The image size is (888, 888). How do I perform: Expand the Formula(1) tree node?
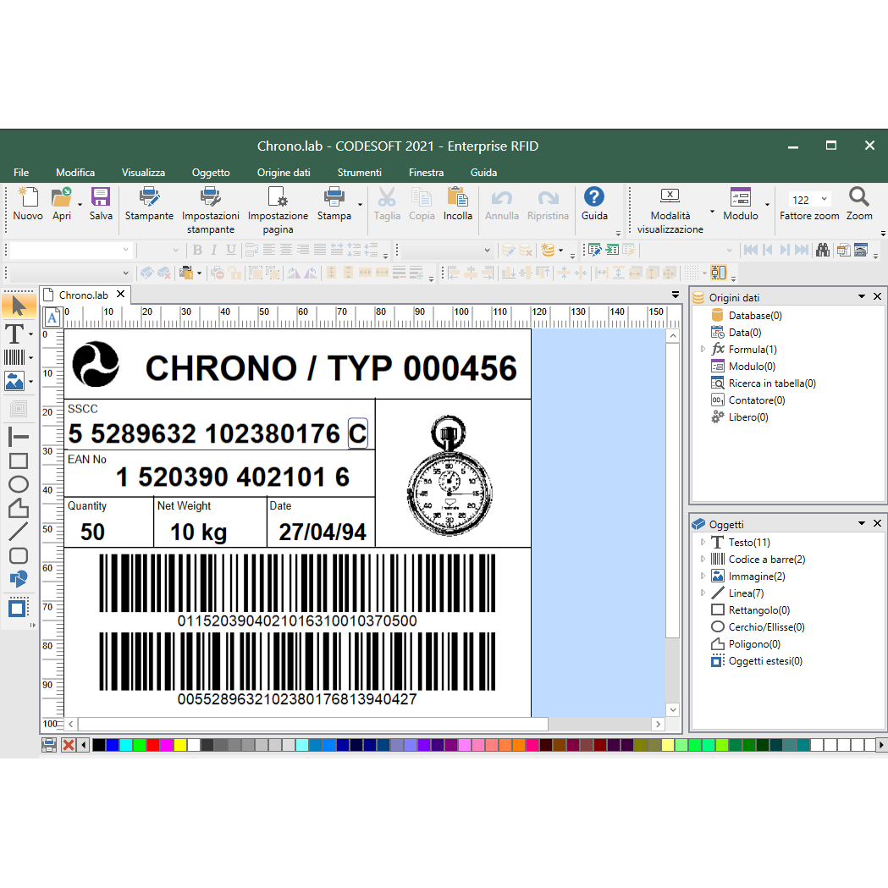[703, 350]
